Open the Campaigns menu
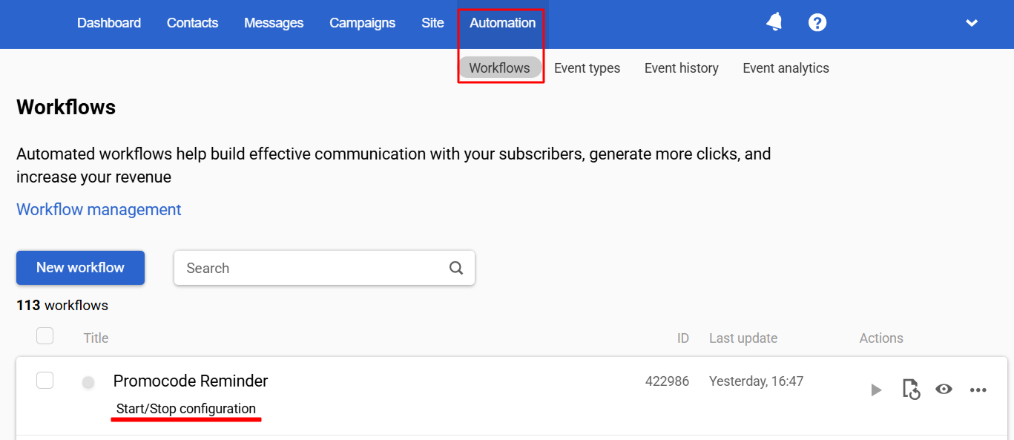 (x=363, y=23)
